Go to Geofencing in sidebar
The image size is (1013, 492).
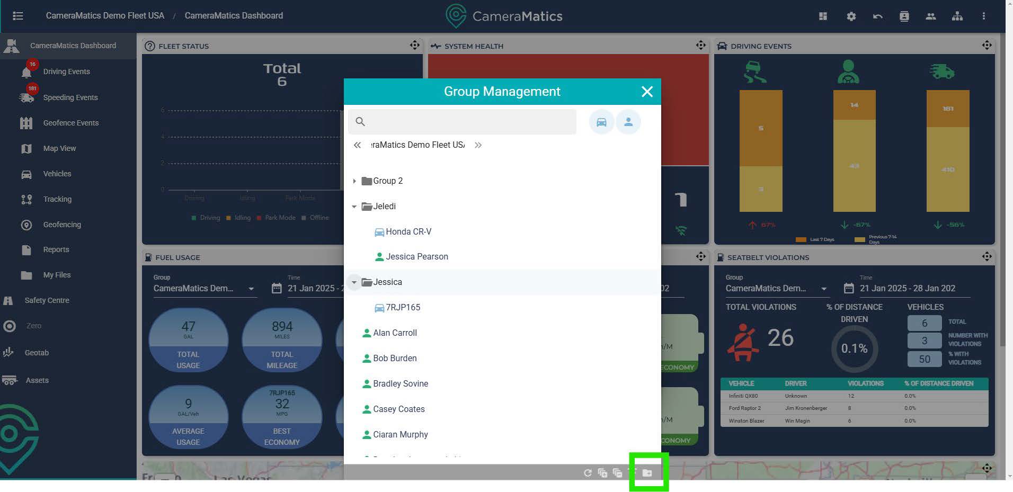62,225
